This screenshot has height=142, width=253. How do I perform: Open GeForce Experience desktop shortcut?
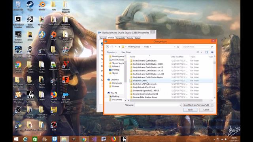[x=18, y=37]
